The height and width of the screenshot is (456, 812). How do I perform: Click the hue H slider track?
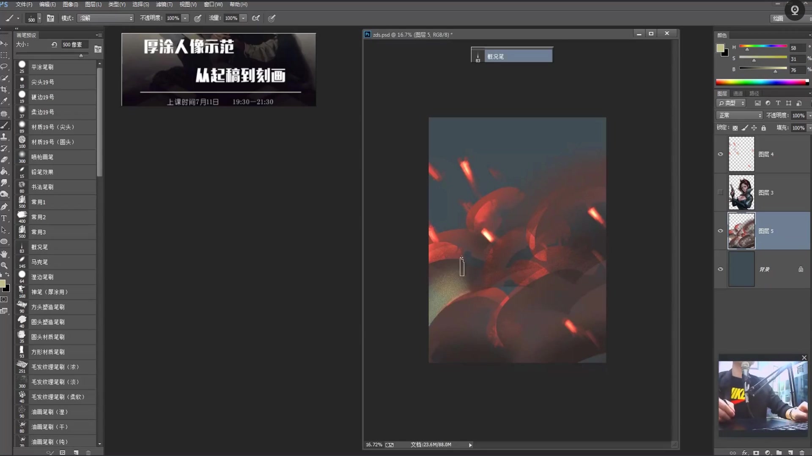[x=763, y=46]
